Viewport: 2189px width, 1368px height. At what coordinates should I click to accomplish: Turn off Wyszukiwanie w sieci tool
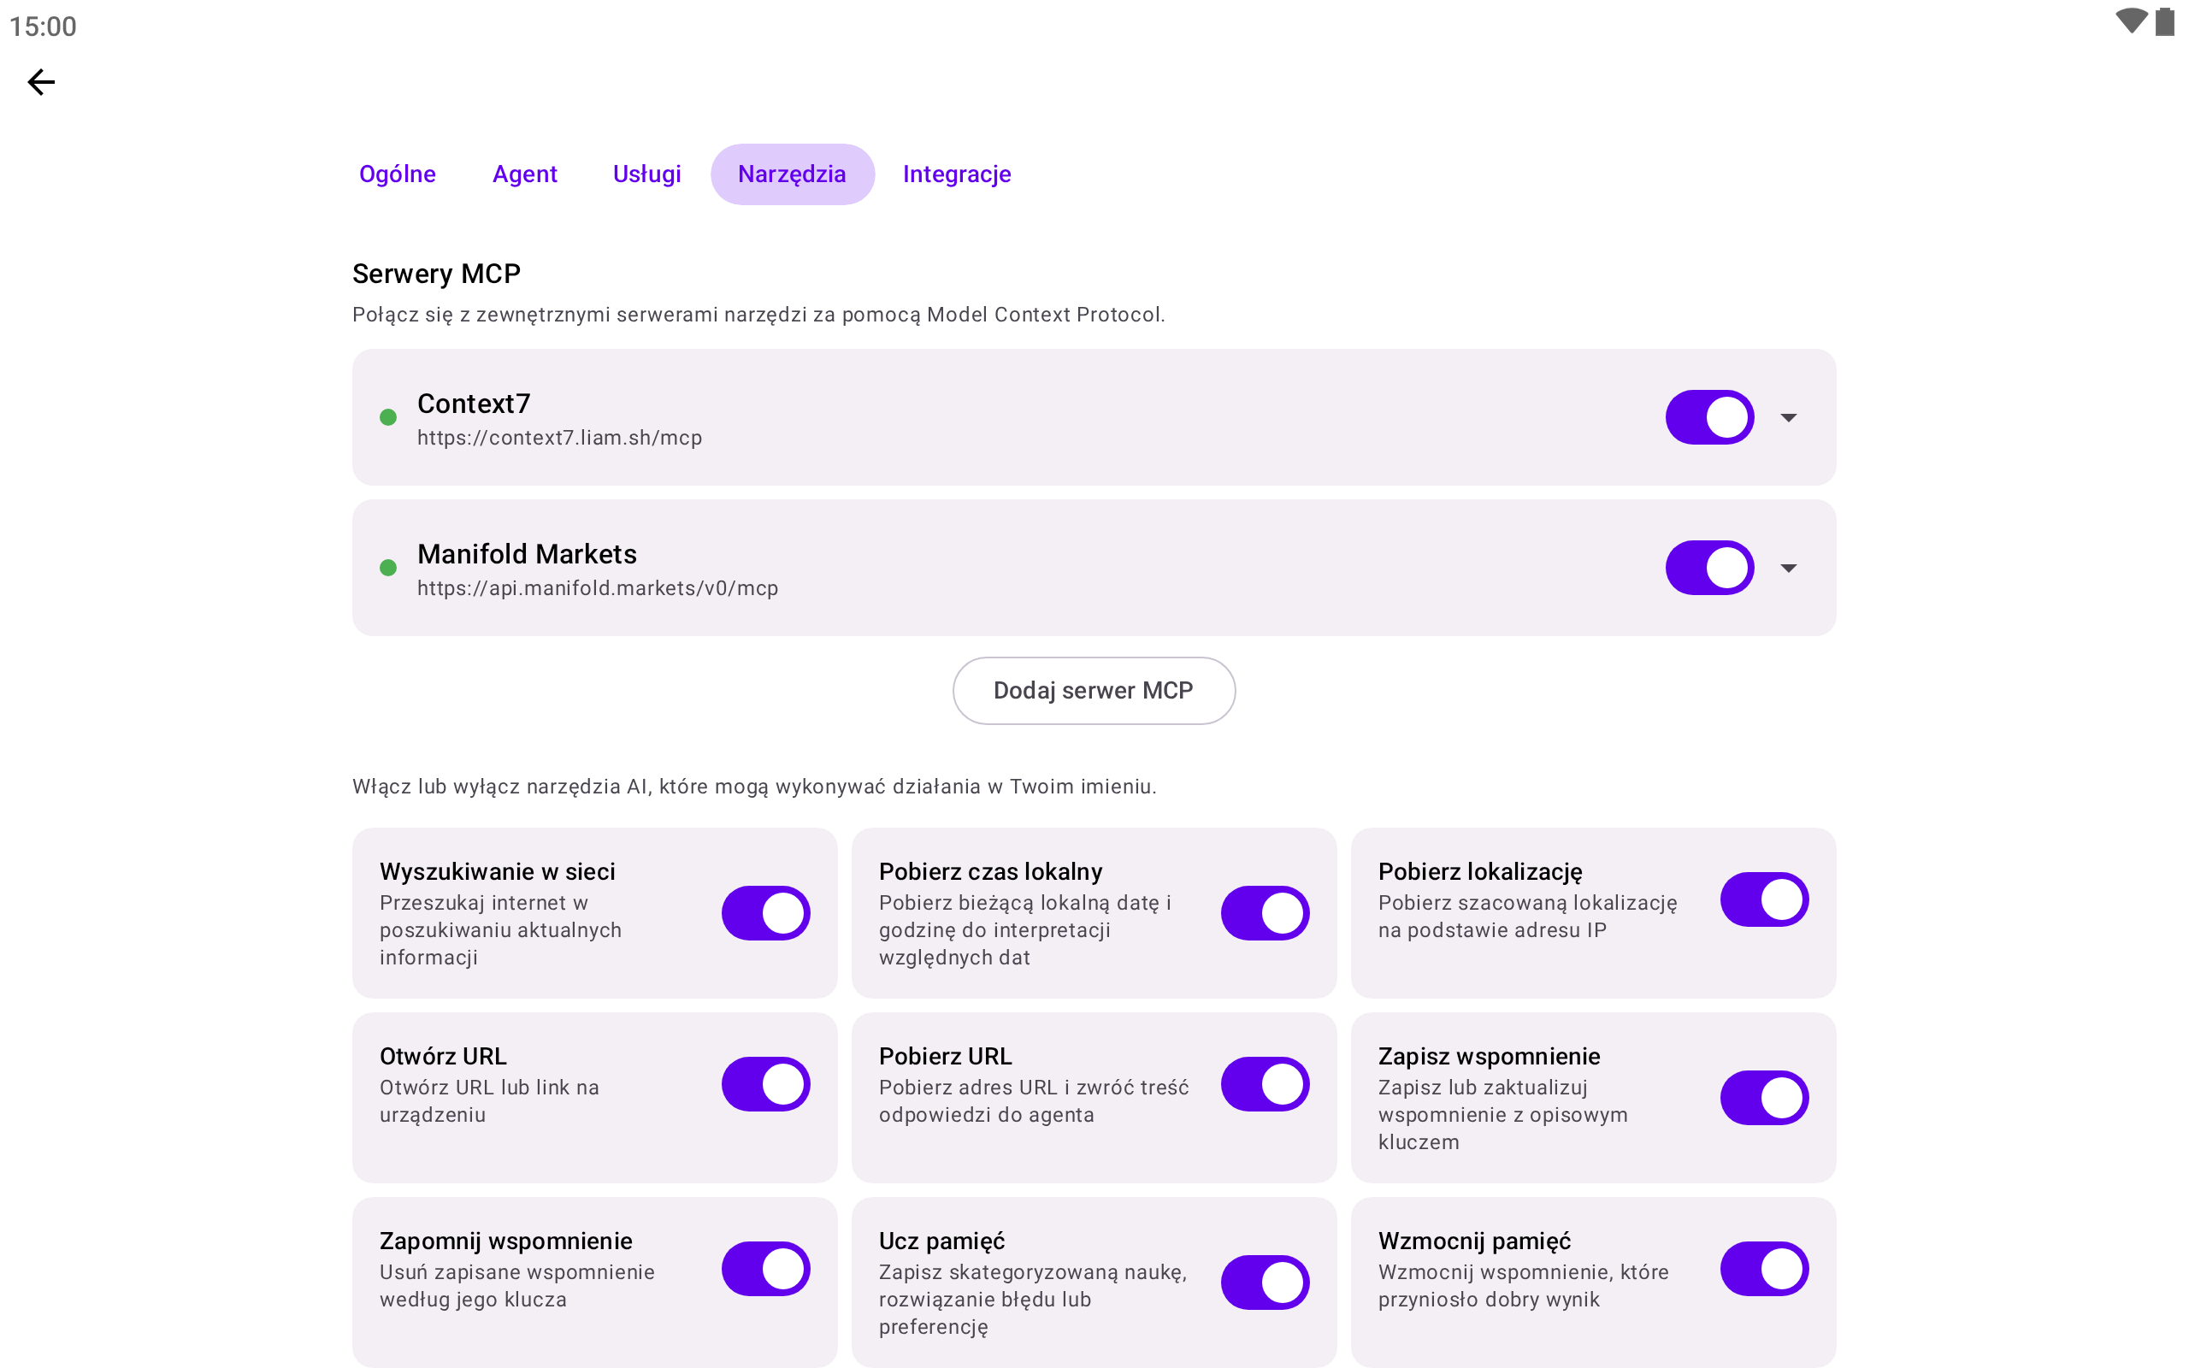click(x=765, y=913)
